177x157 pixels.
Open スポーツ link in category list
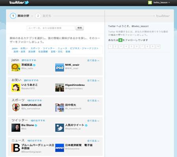click(35, 48)
